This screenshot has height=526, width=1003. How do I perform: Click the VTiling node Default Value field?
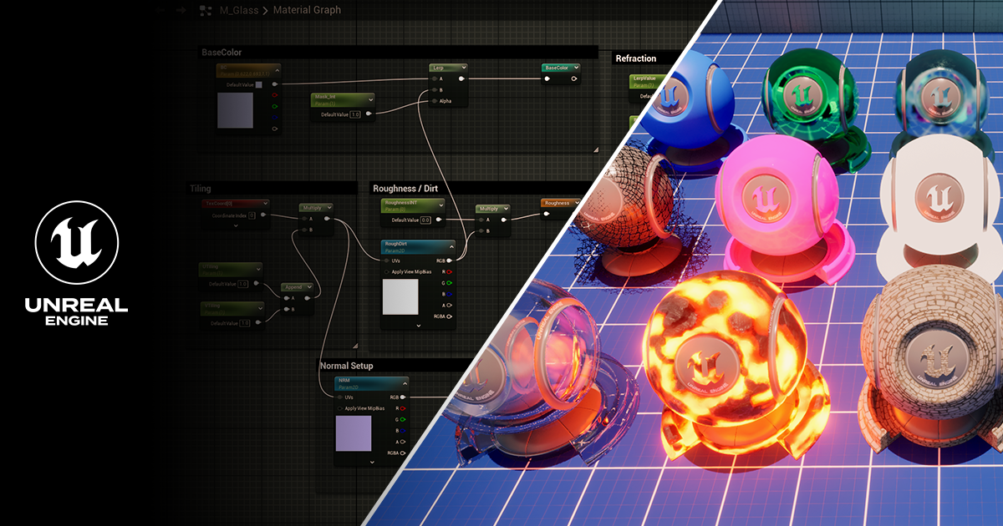tap(243, 323)
